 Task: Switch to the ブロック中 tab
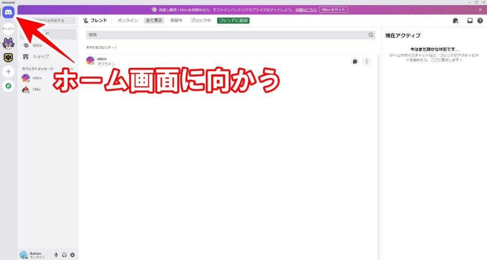click(x=201, y=20)
